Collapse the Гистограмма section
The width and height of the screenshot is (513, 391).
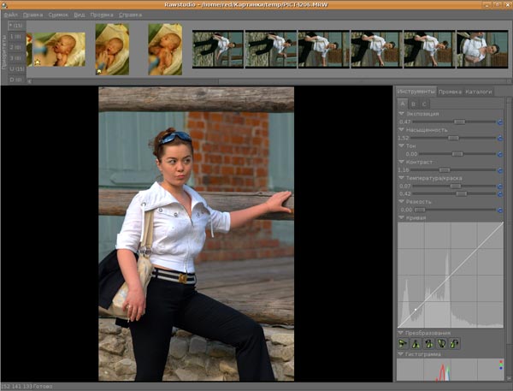(x=402, y=353)
